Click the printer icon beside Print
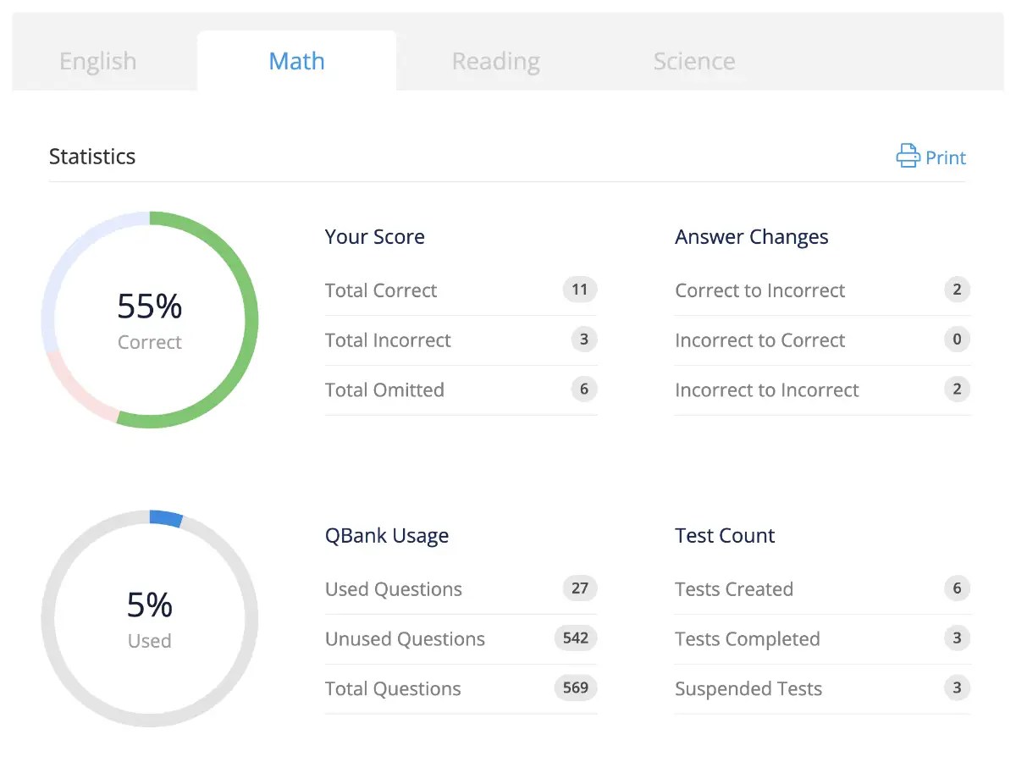 tap(907, 156)
